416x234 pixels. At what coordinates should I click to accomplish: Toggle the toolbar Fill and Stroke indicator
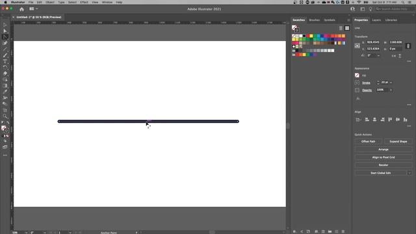[5, 129]
